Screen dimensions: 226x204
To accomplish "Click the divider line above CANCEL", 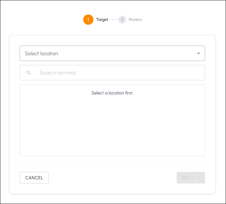I will (112, 164).
